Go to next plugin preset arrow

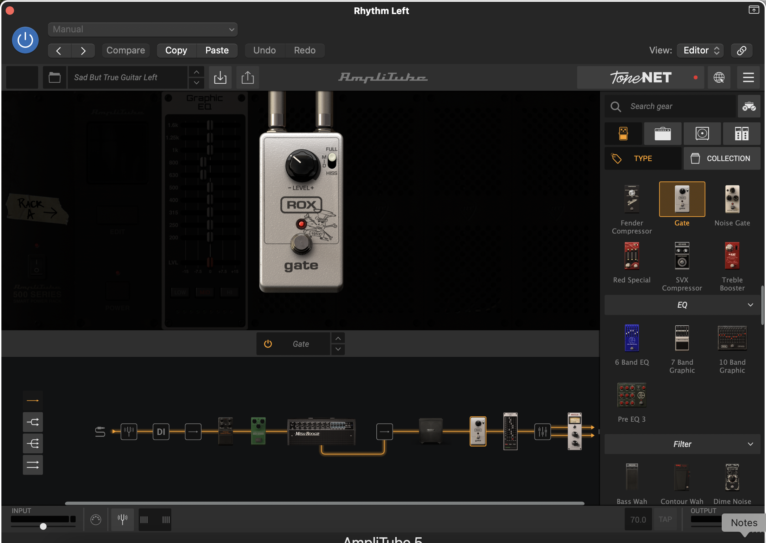83,51
